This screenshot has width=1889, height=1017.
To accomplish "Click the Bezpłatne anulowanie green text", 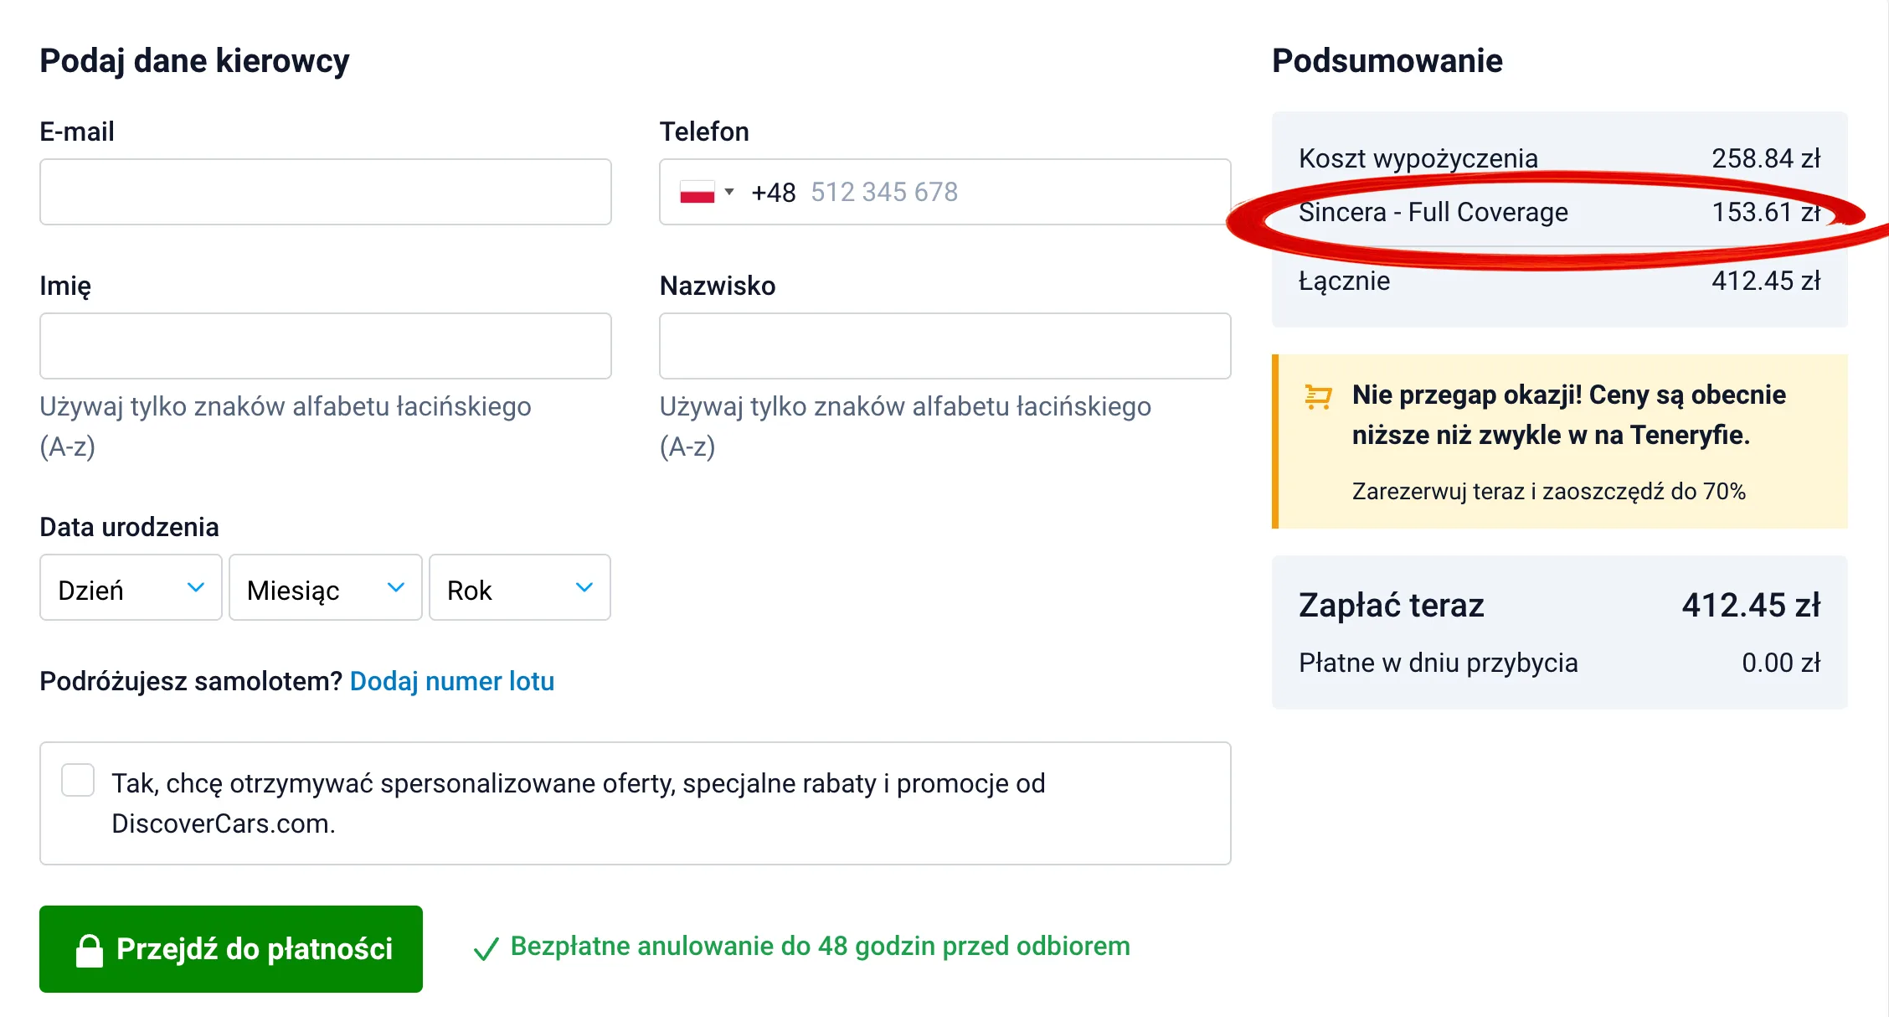I will click(819, 947).
